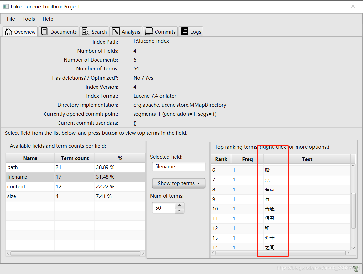This screenshot has width=363, height=274.
Task: Switch to the Overview tab
Action: pyautogui.click(x=20, y=32)
